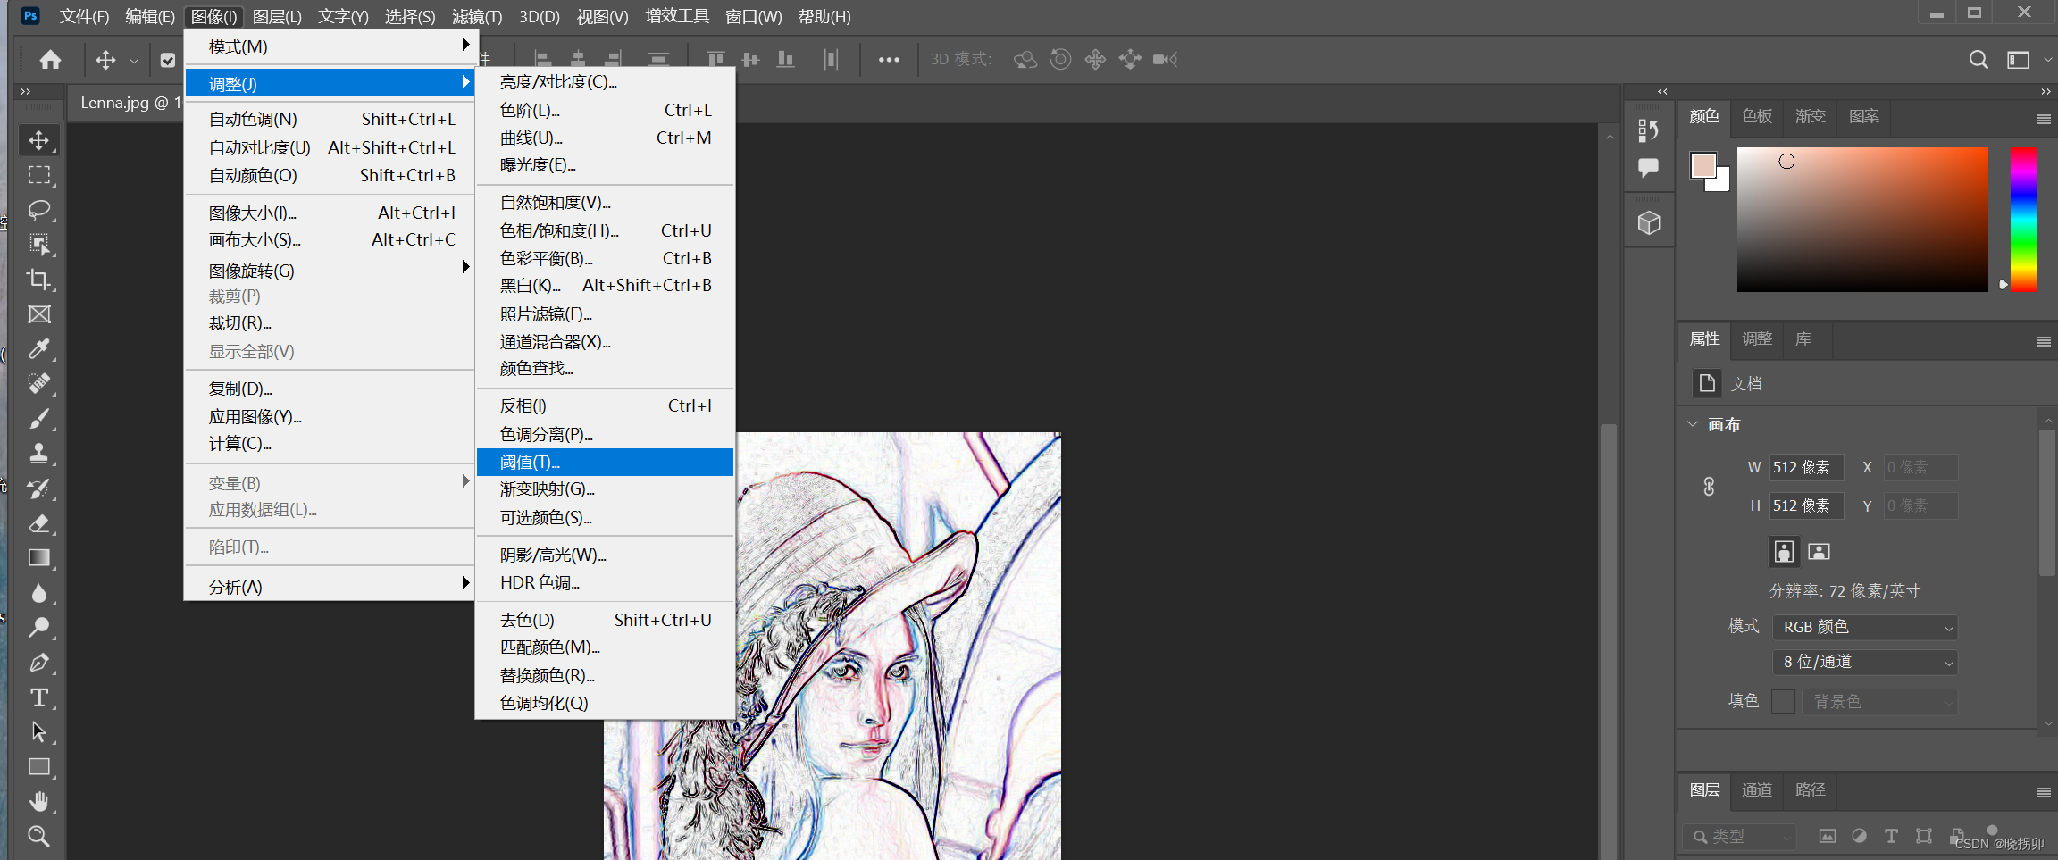Image resolution: width=2058 pixels, height=860 pixels.
Task: Switch to the 通道 tab
Action: tap(1757, 790)
